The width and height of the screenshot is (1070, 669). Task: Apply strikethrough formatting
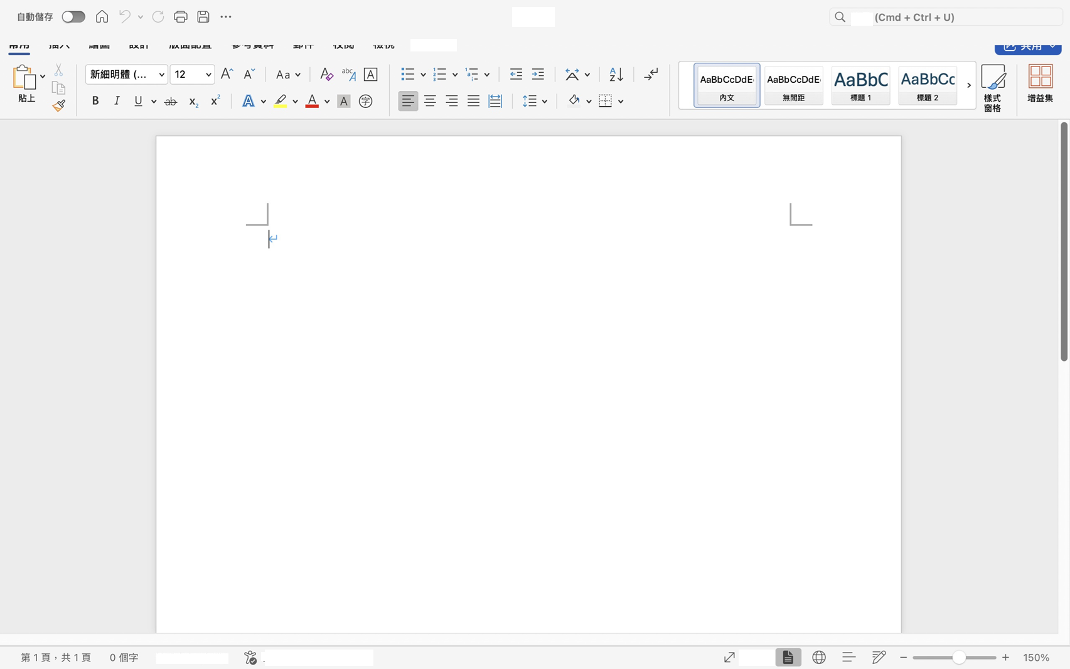[171, 101]
